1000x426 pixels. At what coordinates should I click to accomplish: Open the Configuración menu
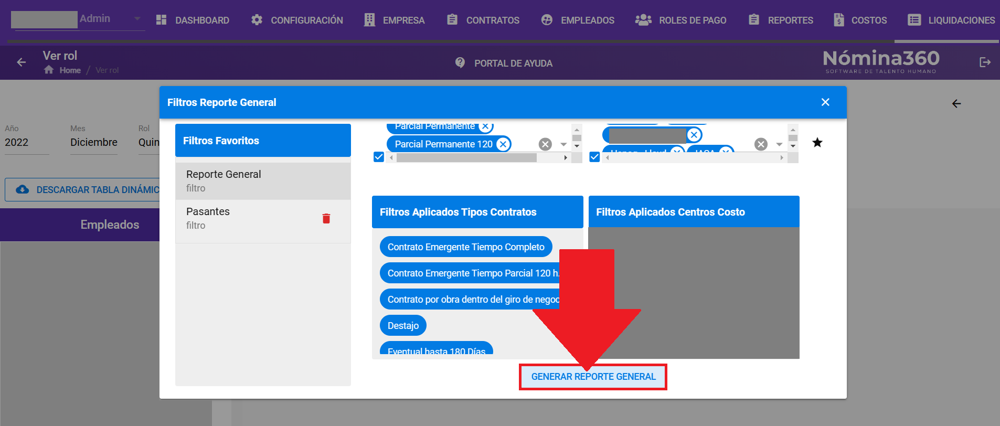297,20
